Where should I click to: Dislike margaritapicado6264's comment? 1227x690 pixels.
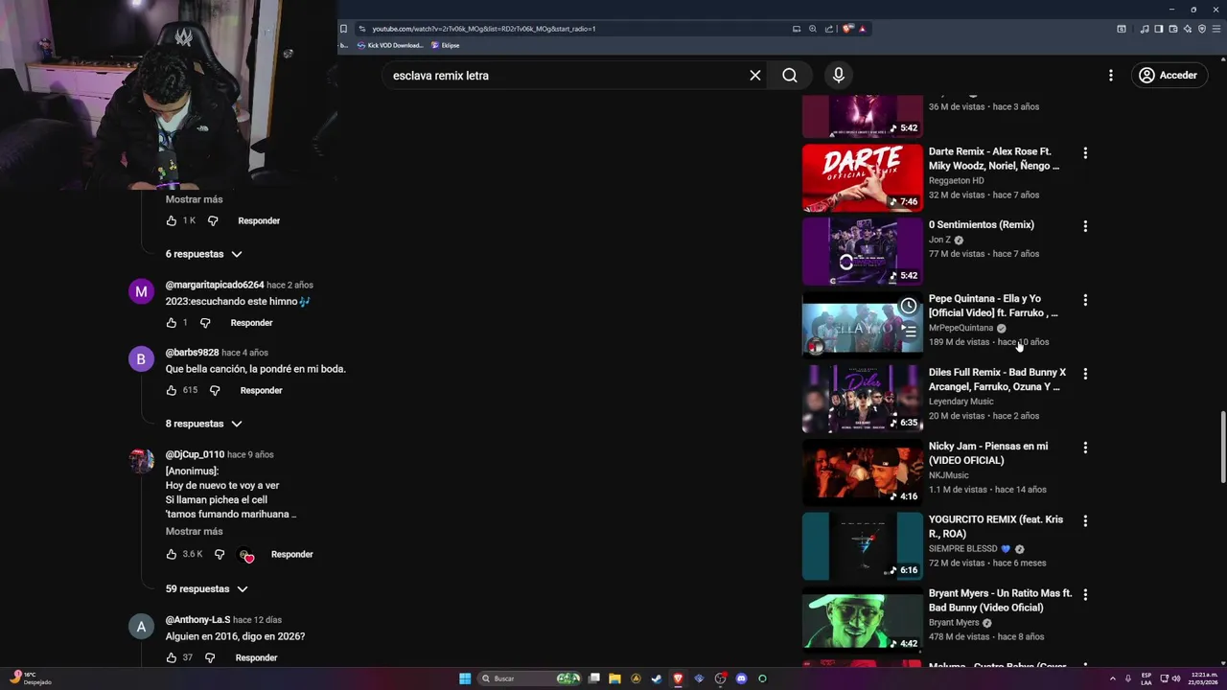205,323
